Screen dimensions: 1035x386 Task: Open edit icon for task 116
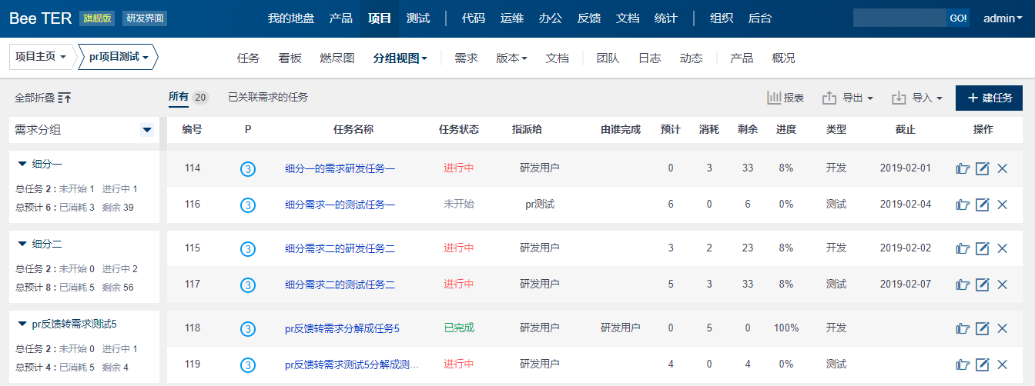982,205
